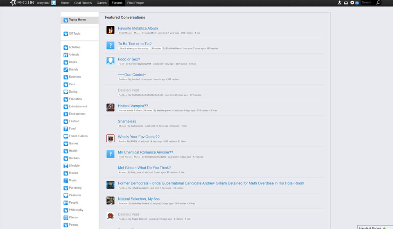Click the Dating heart icon
393x229 pixels.
[65, 92]
